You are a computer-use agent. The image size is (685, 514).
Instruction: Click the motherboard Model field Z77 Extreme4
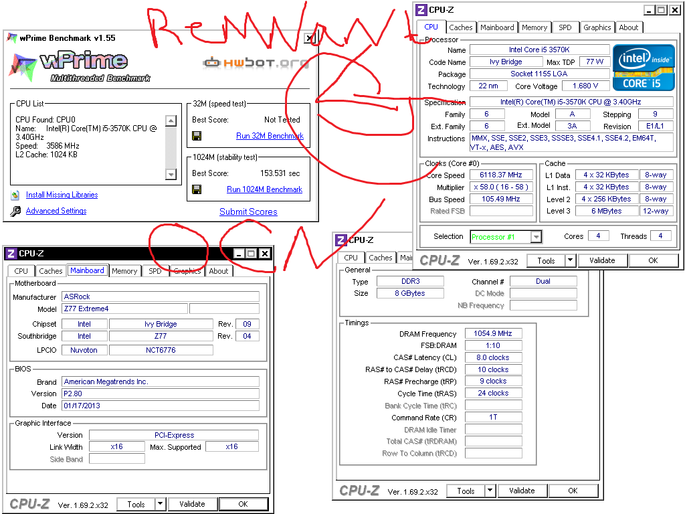pyautogui.click(x=125, y=309)
